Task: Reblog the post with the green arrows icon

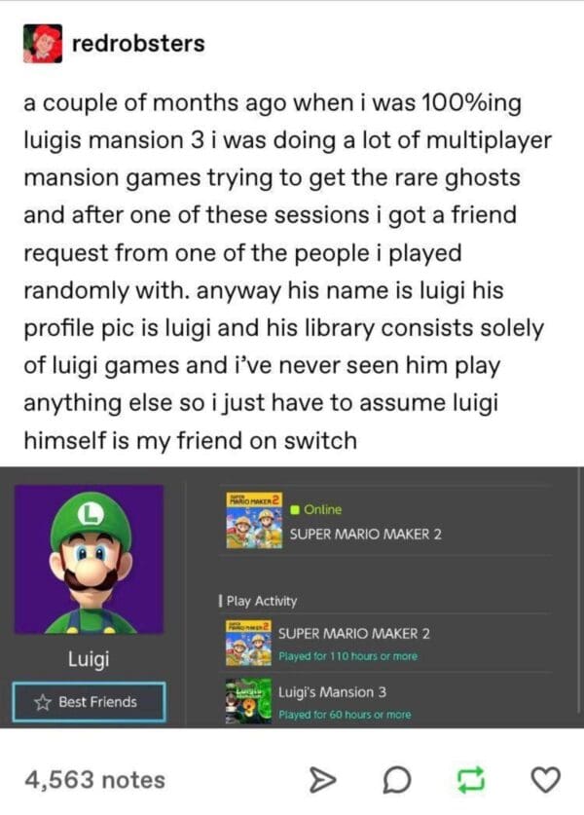Action: coord(471,780)
